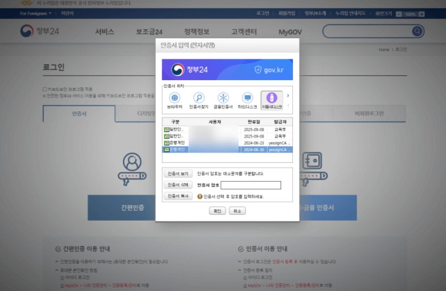This screenshot has width=446, height=291.
Task: Select the 금융인증서 snowflake icon
Action: pyautogui.click(x=223, y=98)
